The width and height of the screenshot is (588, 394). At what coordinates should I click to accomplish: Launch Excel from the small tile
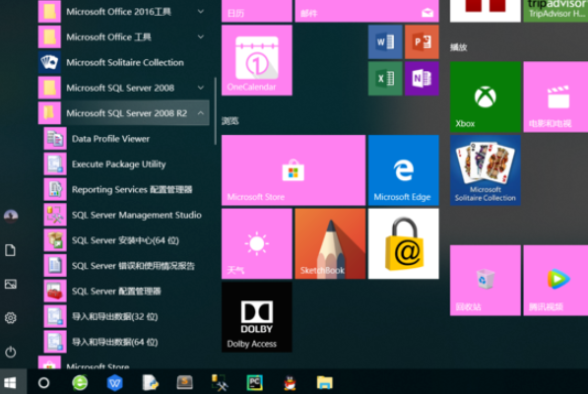385,79
